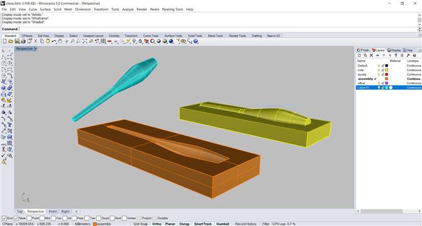Screen dimensions: 422x226
Task: Click the orange color swatch of assembly layer
Action: [386, 79]
